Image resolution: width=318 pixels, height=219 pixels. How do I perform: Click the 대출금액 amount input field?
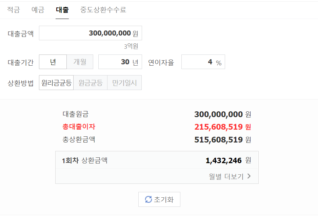pos(90,33)
